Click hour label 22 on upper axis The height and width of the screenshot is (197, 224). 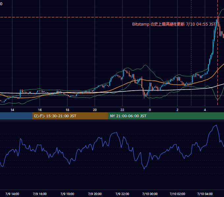[122, 110]
